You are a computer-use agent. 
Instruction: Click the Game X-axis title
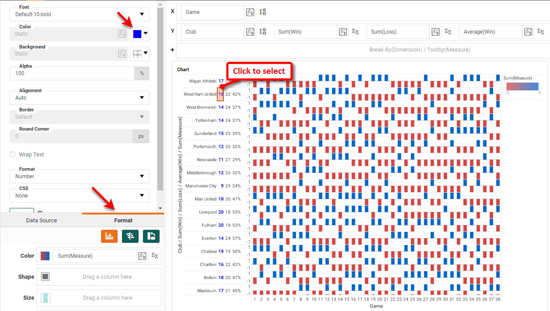click(x=376, y=306)
